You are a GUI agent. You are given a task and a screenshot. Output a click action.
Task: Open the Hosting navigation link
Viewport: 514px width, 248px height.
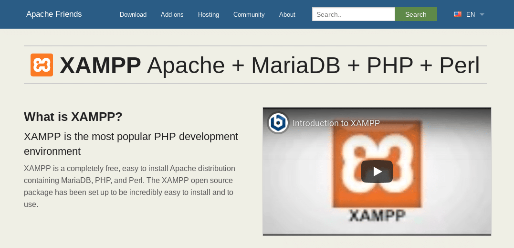(x=209, y=14)
